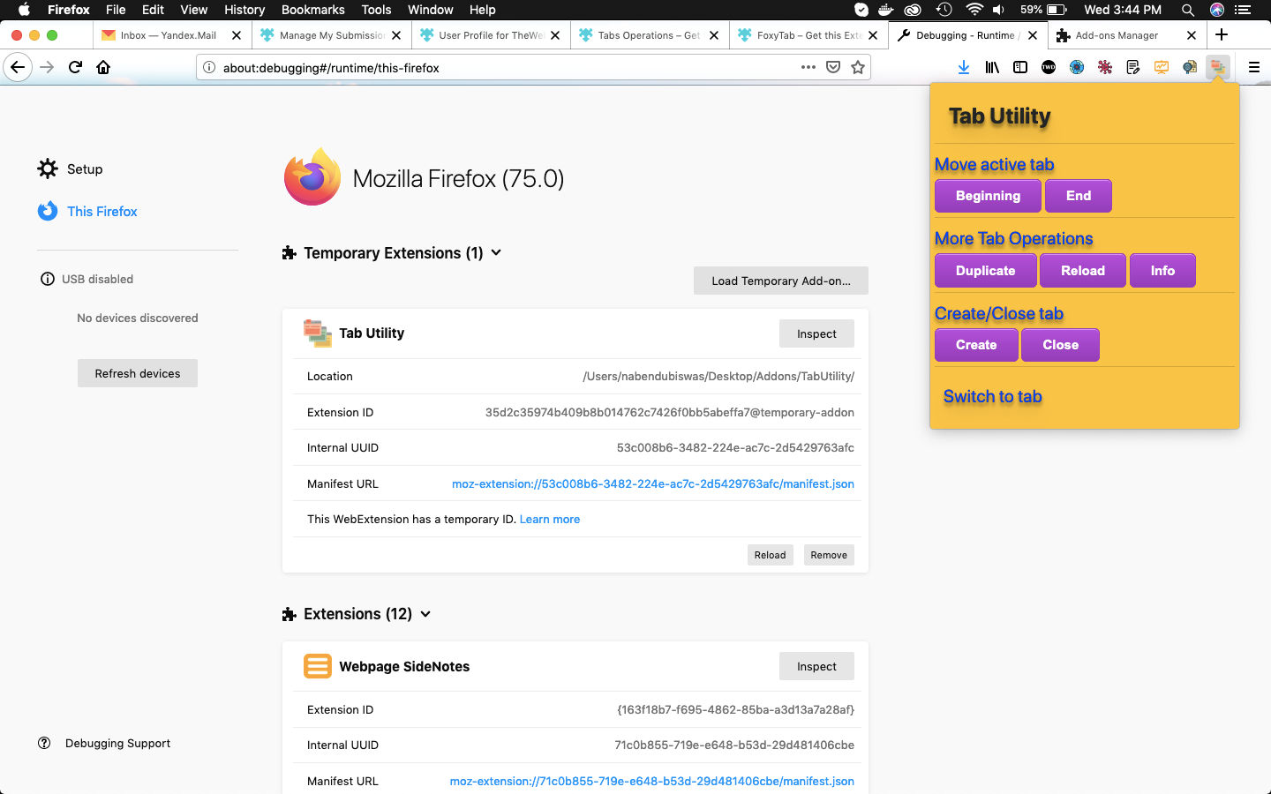Open a new tab with plus icon

tap(1222, 35)
